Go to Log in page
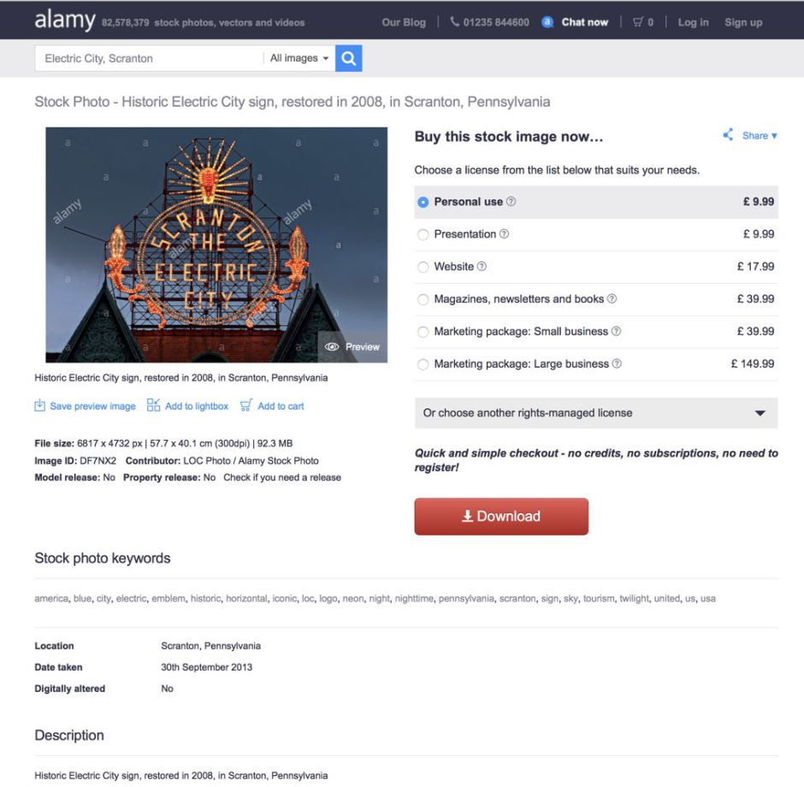This screenshot has width=804, height=787. pos(693,22)
